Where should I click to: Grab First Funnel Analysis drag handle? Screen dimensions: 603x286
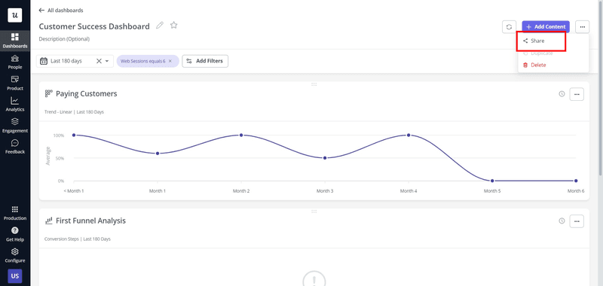click(x=314, y=211)
